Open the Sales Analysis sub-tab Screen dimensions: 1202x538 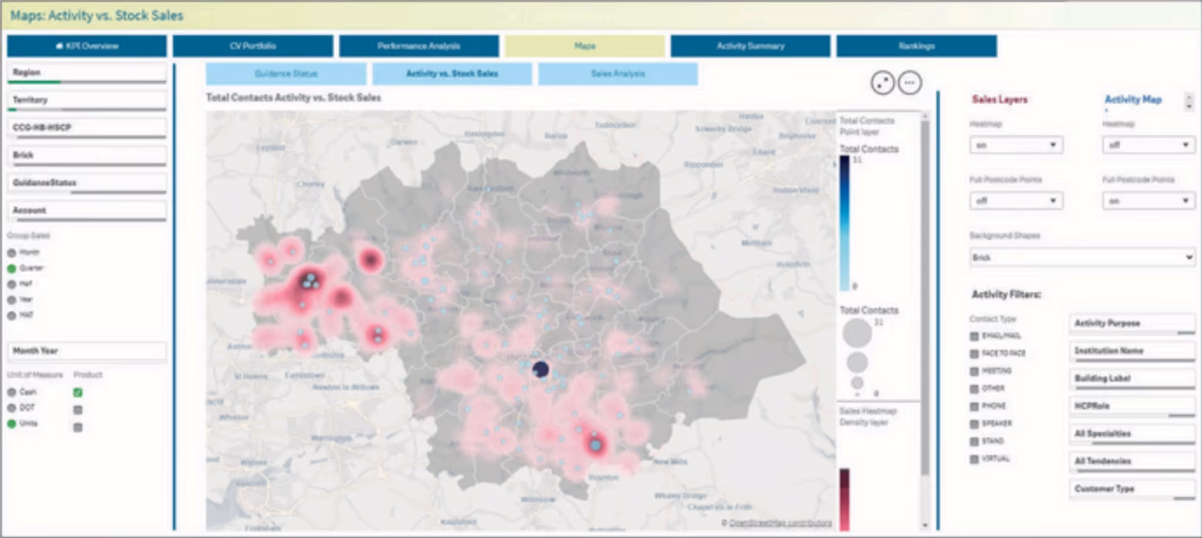pos(618,74)
